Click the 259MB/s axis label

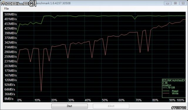(x=11, y=57)
